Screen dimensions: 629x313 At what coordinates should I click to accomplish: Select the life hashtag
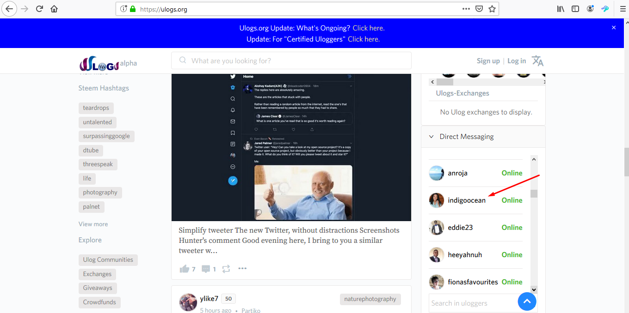click(87, 179)
